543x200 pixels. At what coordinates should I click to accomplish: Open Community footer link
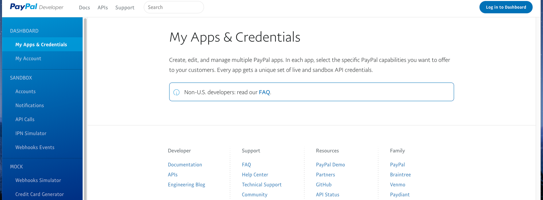(254, 194)
